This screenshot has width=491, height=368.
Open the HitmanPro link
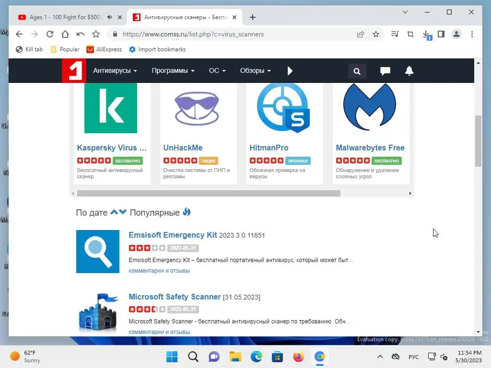click(269, 148)
